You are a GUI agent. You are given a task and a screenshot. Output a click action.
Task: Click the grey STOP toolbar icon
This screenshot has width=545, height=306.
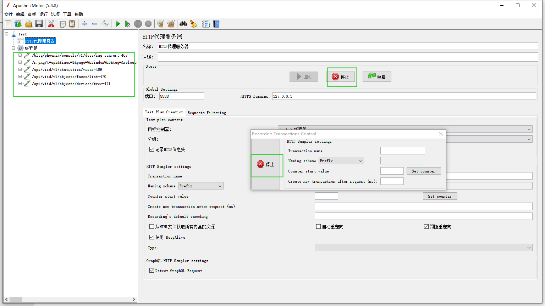coord(138,24)
